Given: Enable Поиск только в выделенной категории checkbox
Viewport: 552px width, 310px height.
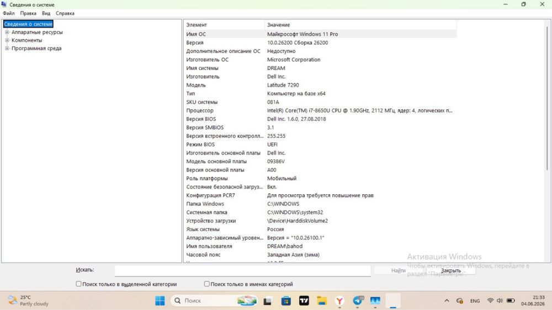Looking at the screenshot, I should point(78,284).
